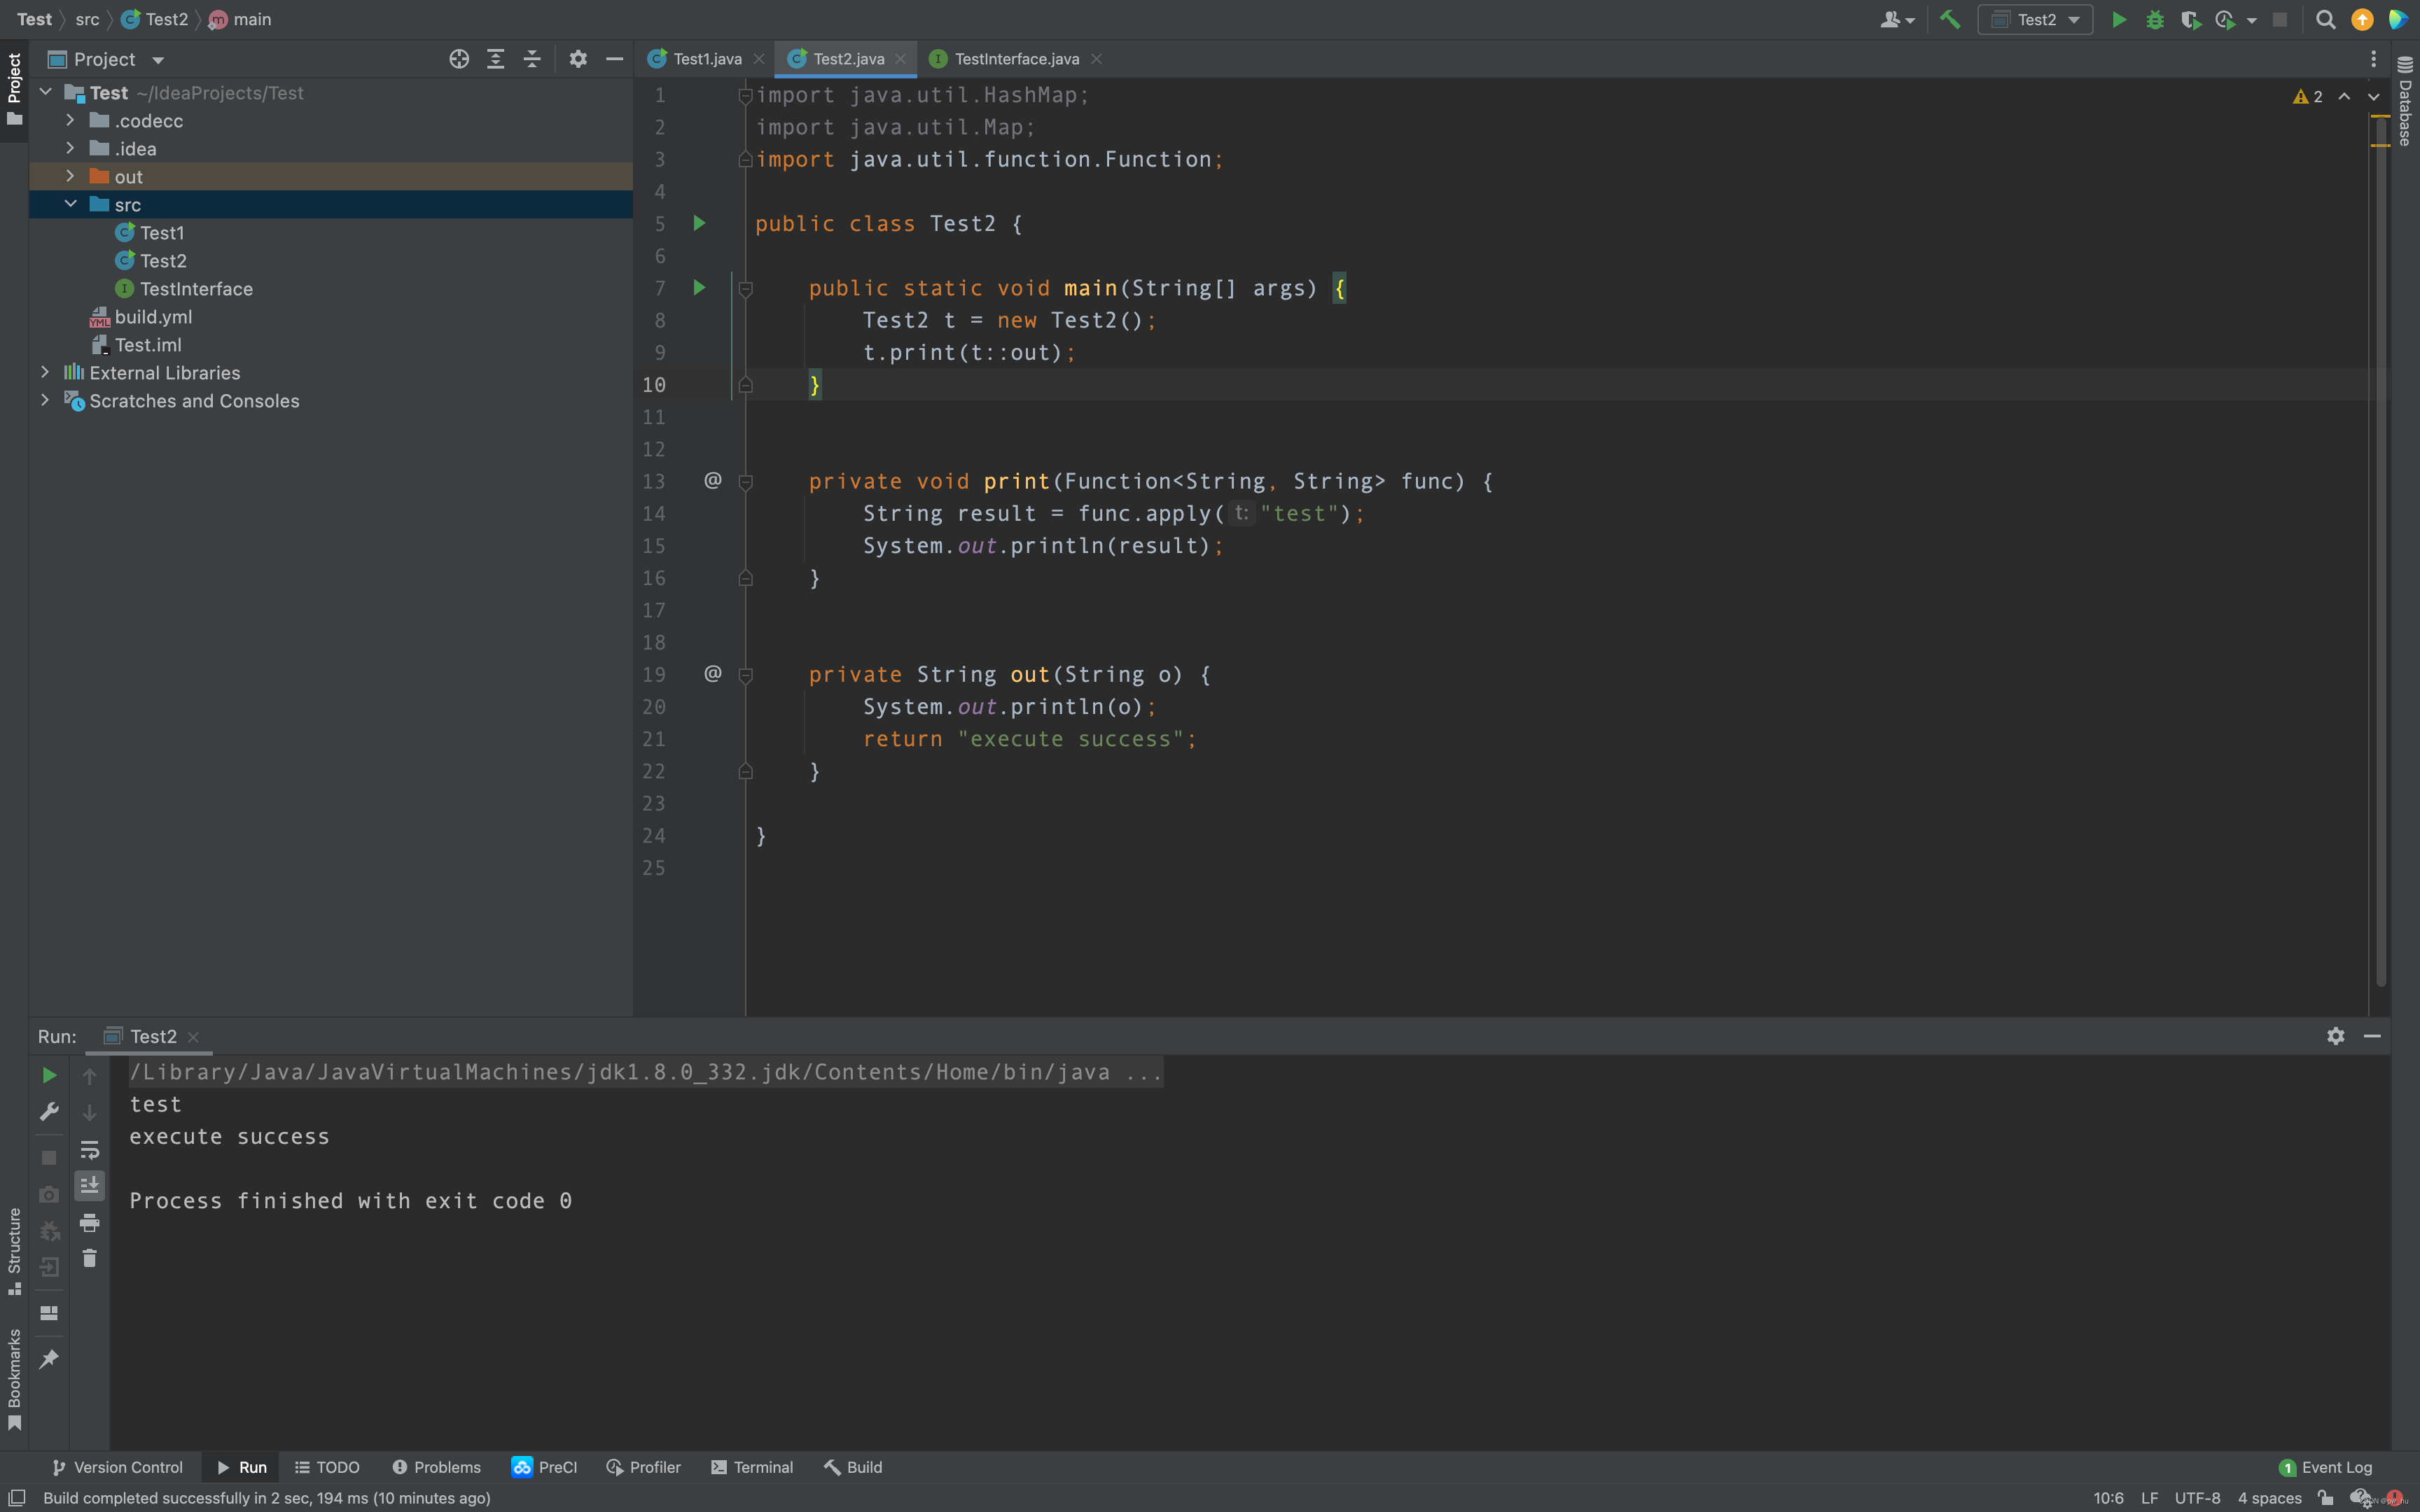Click the locate file crosshair icon
This screenshot has width=2420, height=1512.
click(459, 59)
